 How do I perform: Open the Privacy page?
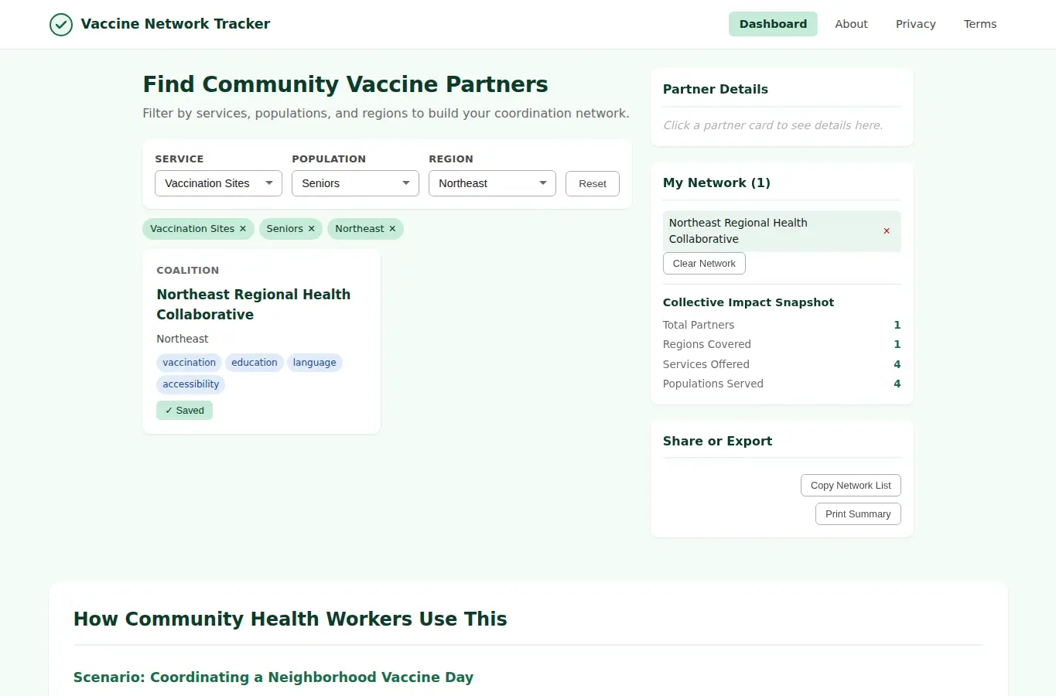click(916, 24)
